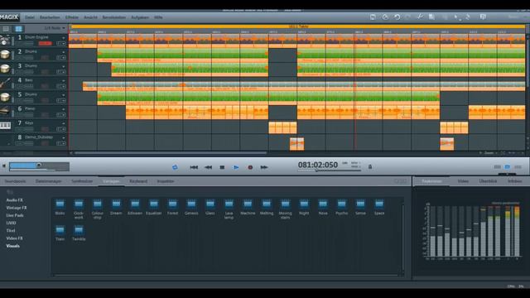The height and width of the screenshot is (298, 530).
Task: Select Vintage FX category
Action: (17, 208)
